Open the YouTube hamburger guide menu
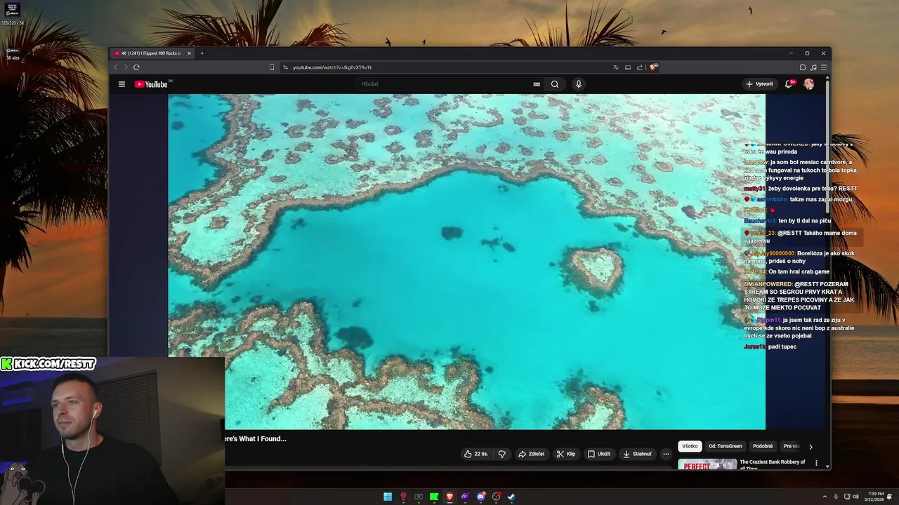 122,84
